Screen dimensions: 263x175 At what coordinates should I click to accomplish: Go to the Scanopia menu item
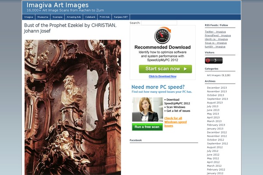click(x=57, y=17)
